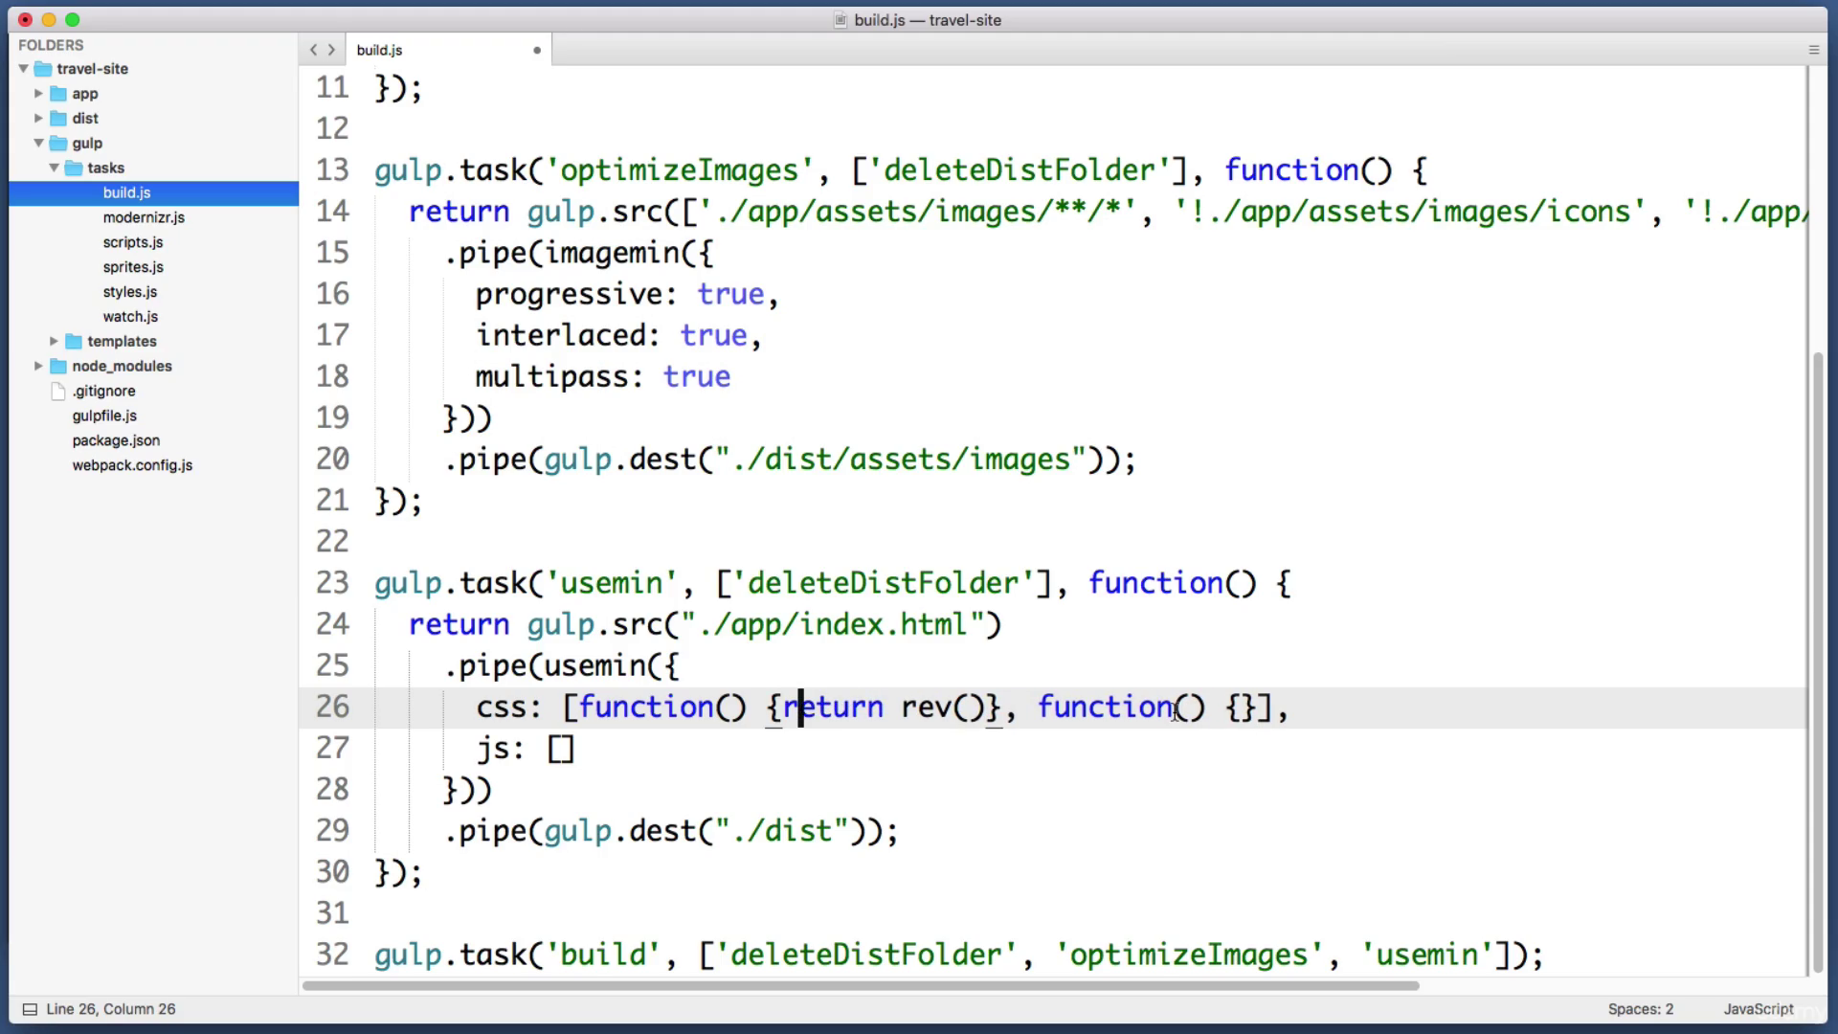Click 'progressive: true,' on line 16
1838x1034 pixels.
pyautogui.click(x=627, y=294)
